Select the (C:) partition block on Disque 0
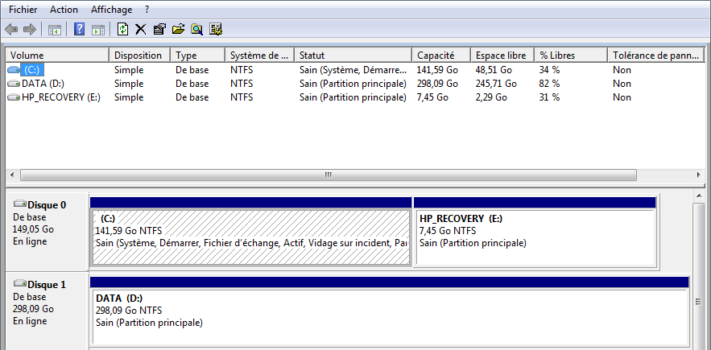711x350 pixels. (250, 232)
